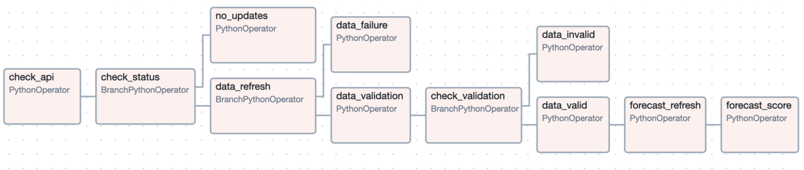Image resolution: width=804 pixels, height=170 pixels.
Task: Click the edge between check_api and check_status
Action: point(88,96)
